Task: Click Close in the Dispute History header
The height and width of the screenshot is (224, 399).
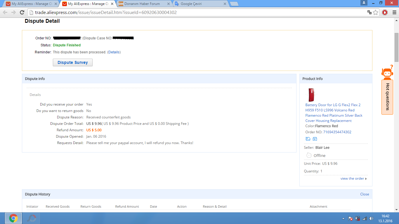Action: pyautogui.click(x=365, y=194)
